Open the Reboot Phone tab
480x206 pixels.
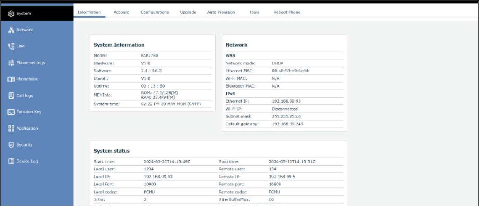point(287,12)
